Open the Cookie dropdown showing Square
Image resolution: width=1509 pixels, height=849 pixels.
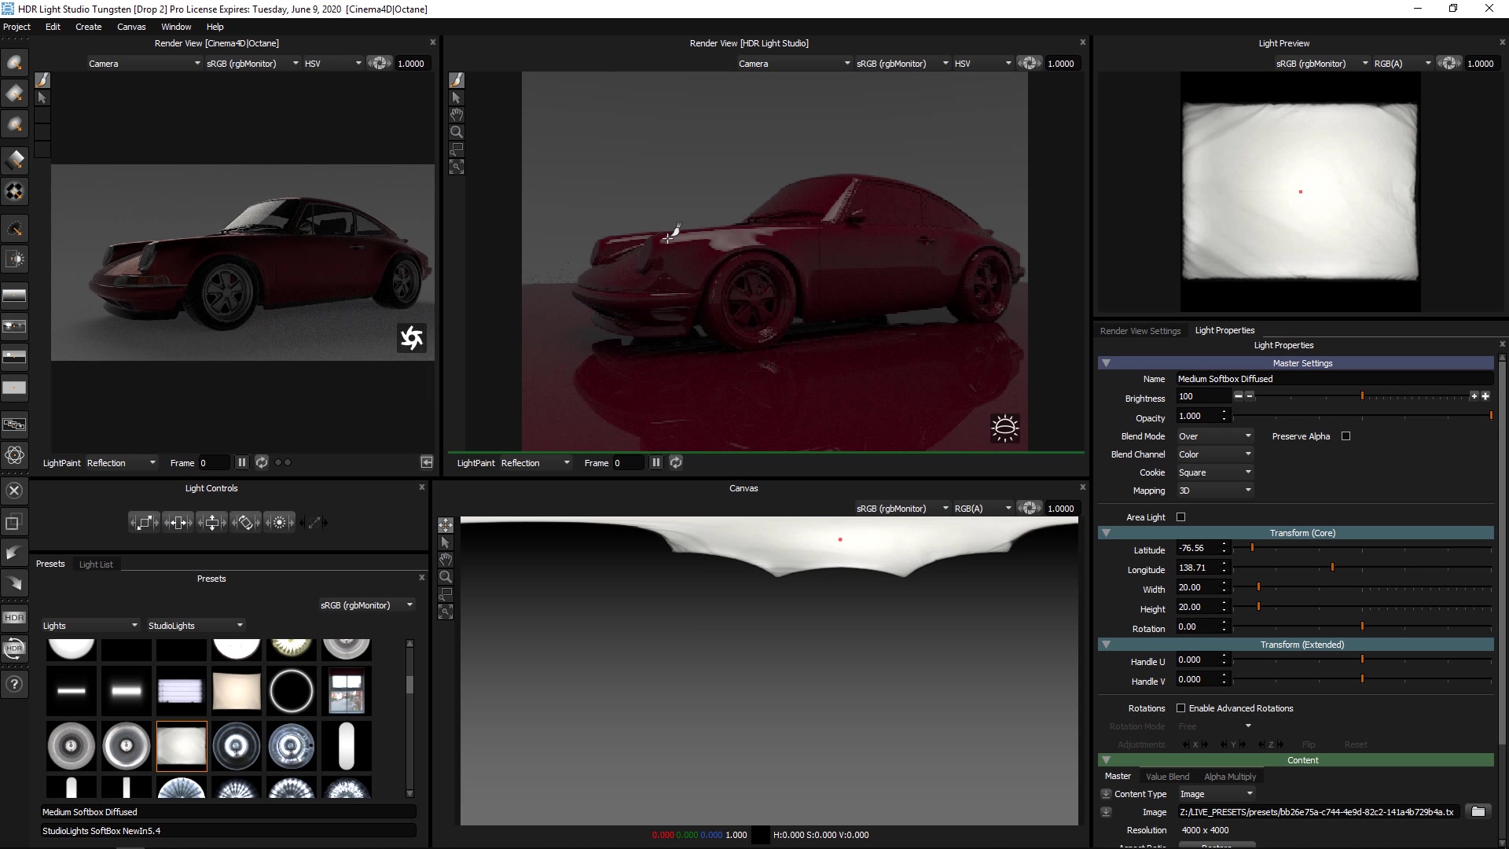click(x=1214, y=472)
